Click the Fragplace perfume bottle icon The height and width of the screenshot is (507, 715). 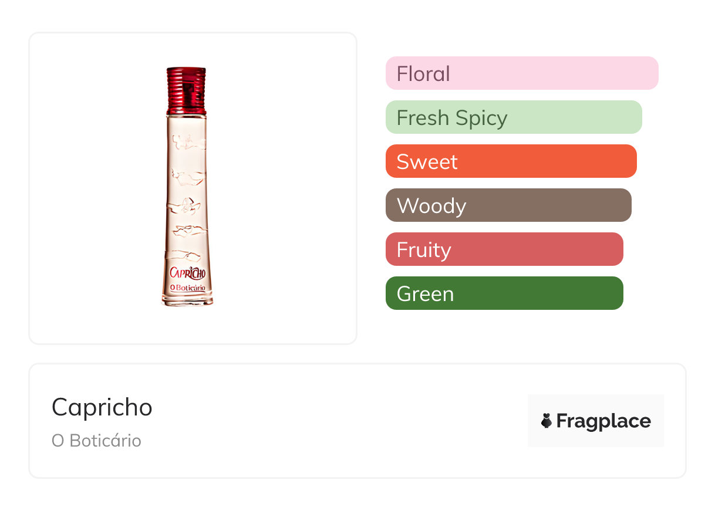click(547, 421)
